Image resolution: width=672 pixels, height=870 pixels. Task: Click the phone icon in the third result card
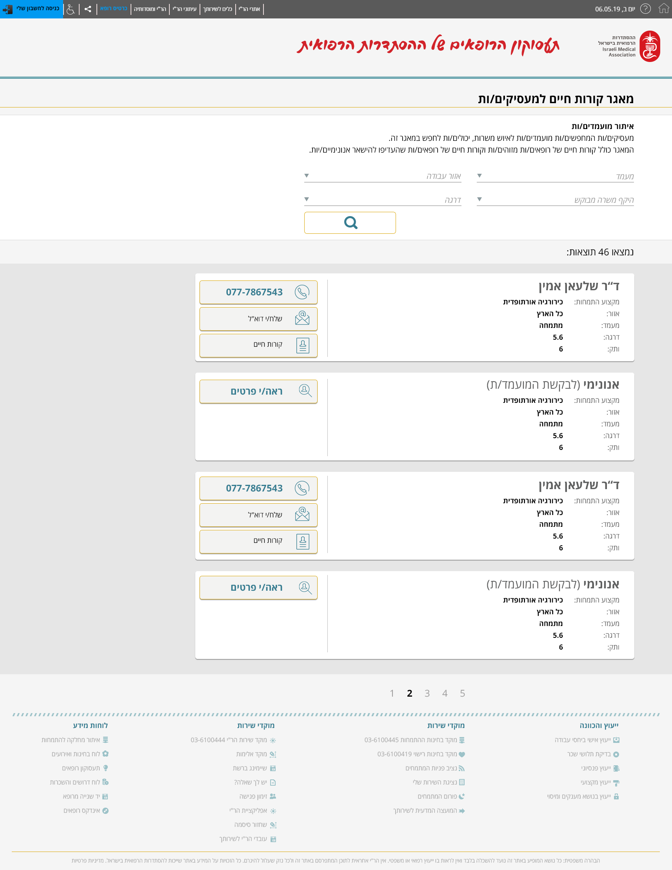click(302, 488)
